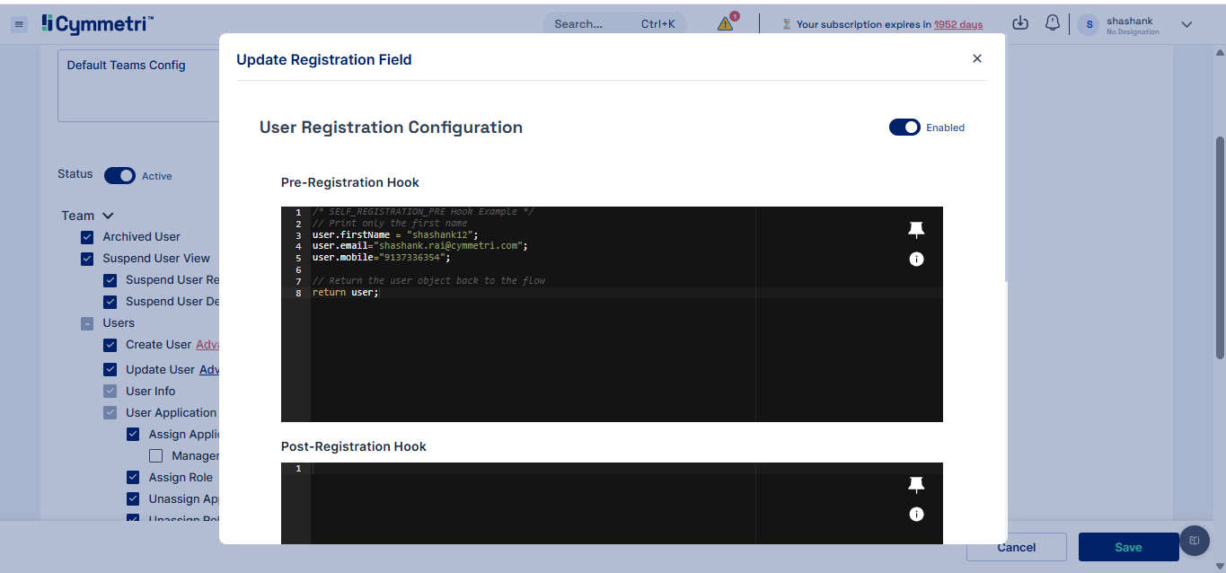The image size is (1226, 573).
Task: Uncheck the Create User checkbox
Action: click(x=110, y=345)
